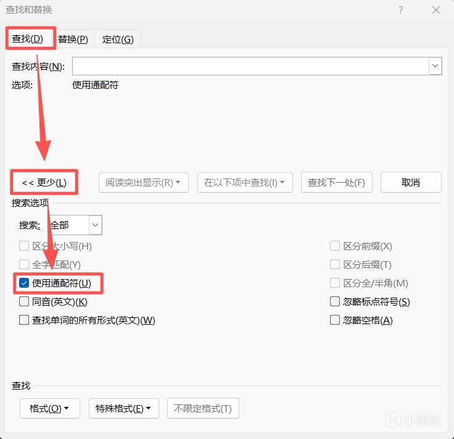Toggle 区分前缀(X) checkbox
The width and height of the screenshot is (454, 439).
(x=335, y=246)
